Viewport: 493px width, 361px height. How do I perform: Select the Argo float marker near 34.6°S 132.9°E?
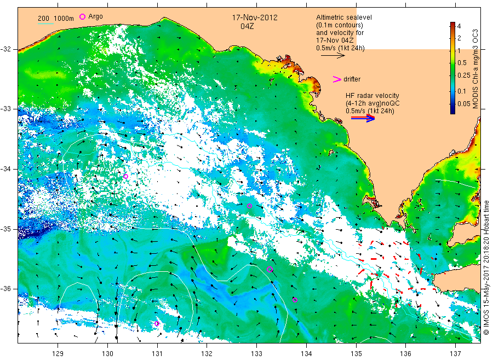click(x=249, y=206)
